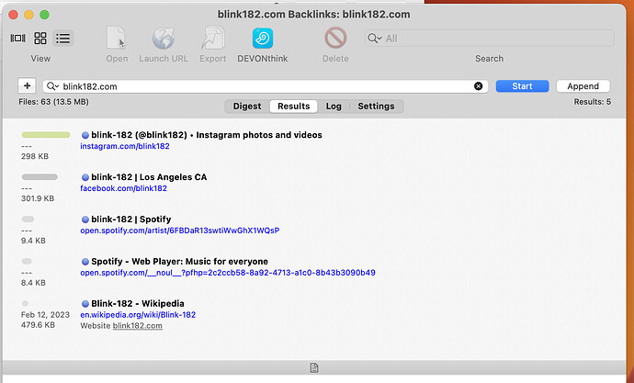Click the blue dot beside Los Angeles CA result
This screenshot has height=383, width=634.
[85, 177]
